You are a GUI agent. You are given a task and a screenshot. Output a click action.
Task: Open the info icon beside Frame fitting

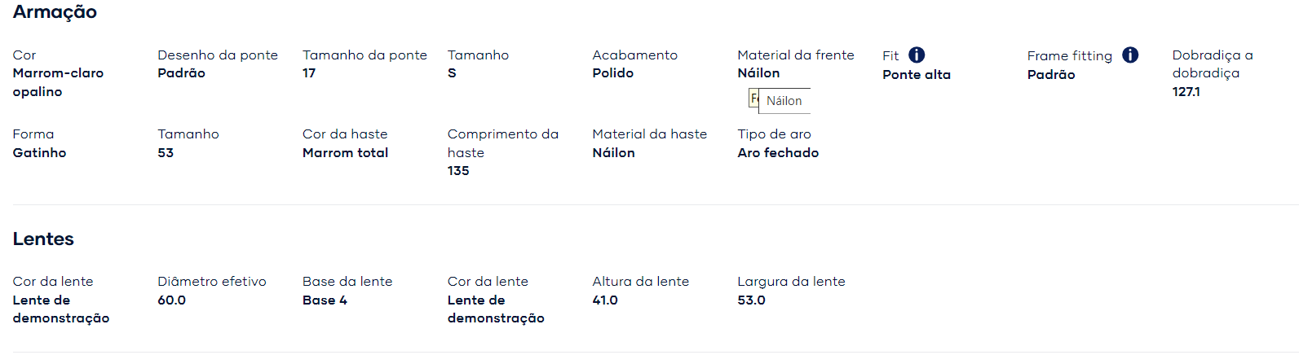pos(1130,55)
